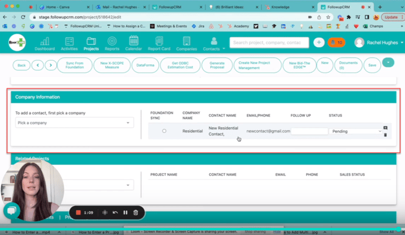
Task: Reload the page
Action: click(23, 17)
